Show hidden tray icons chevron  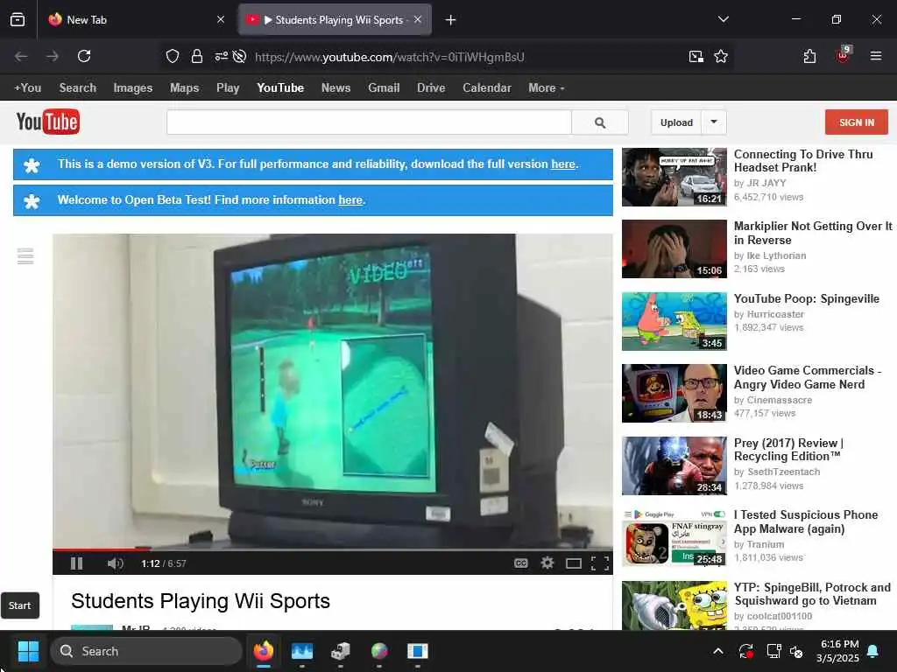tap(718, 651)
